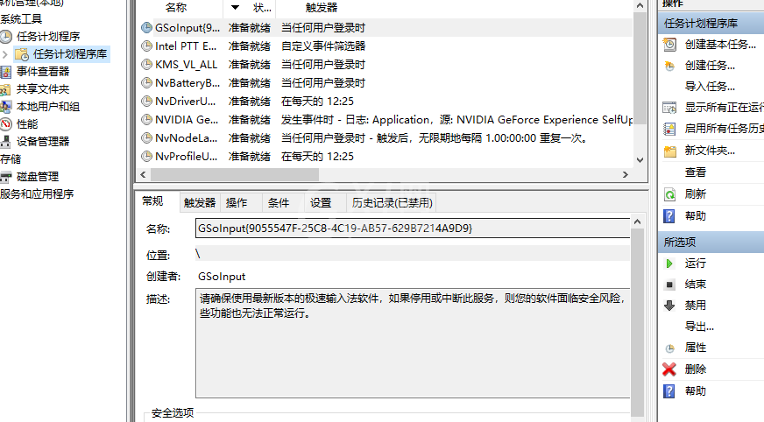Click the Task Scheduler Library folder icon

tap(21, 54)
